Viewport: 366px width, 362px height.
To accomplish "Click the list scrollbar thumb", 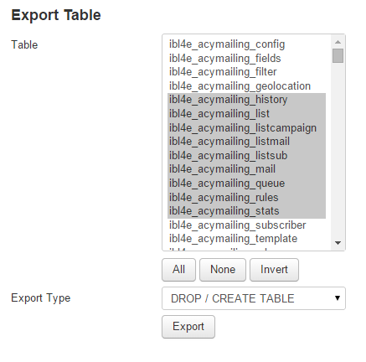I will (338, 55).
